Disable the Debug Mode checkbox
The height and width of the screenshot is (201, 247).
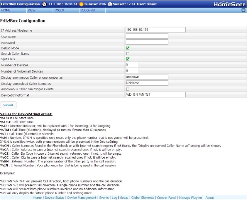click(x=128, y=48)
